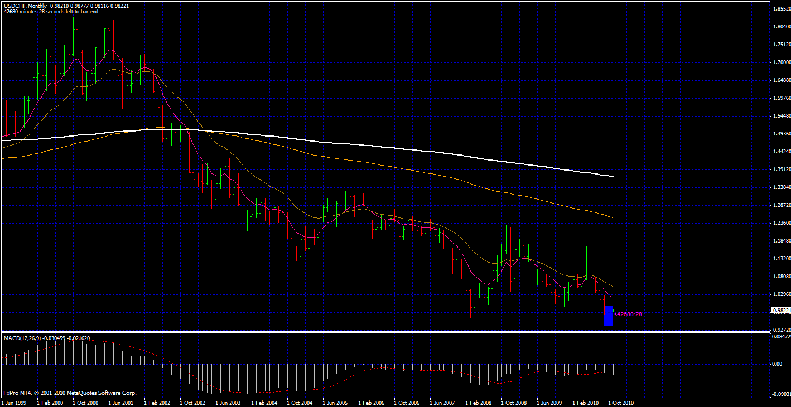Image resolution: width=791 pixels, height=407 pixels.
Task: Click time axis label 1 Feb 2002
Action: [x=157, y=402]
